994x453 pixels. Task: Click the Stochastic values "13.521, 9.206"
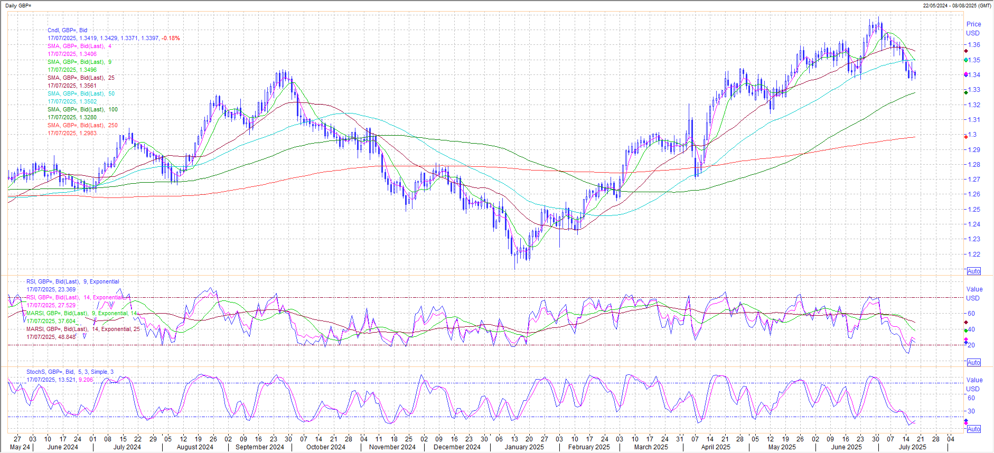tap(75, 380)
